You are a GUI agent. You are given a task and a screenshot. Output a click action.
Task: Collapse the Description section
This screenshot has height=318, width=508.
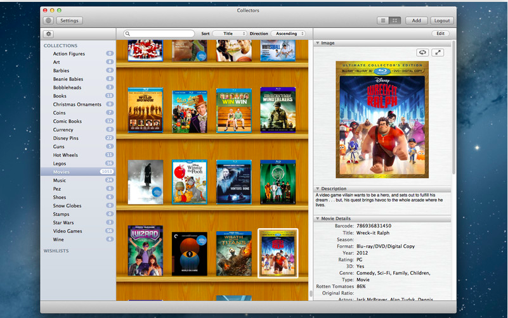tap(318, 189)
